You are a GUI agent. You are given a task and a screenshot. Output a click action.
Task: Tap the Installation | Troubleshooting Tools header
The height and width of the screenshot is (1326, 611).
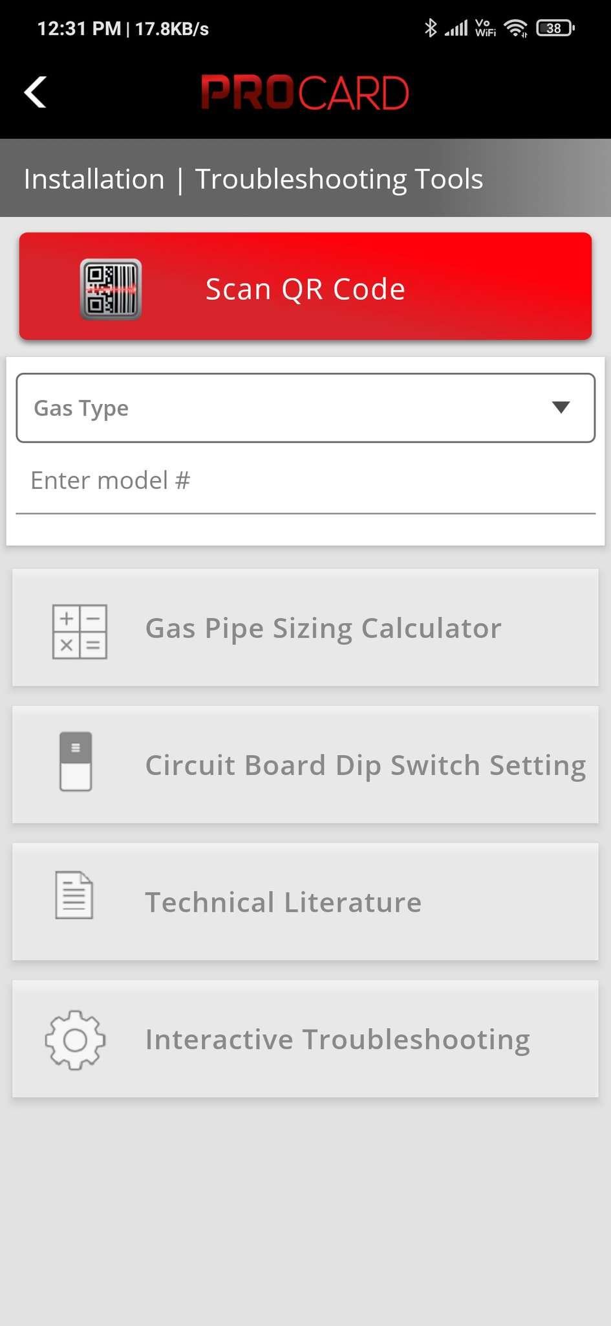pyautogui.click(x=253, y=179)
